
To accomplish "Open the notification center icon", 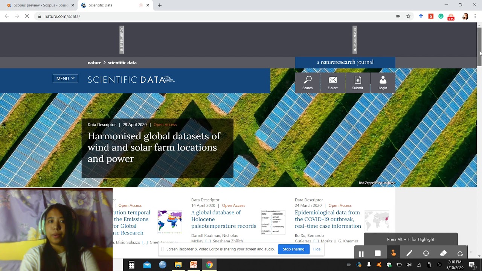I will pos(472,265).
